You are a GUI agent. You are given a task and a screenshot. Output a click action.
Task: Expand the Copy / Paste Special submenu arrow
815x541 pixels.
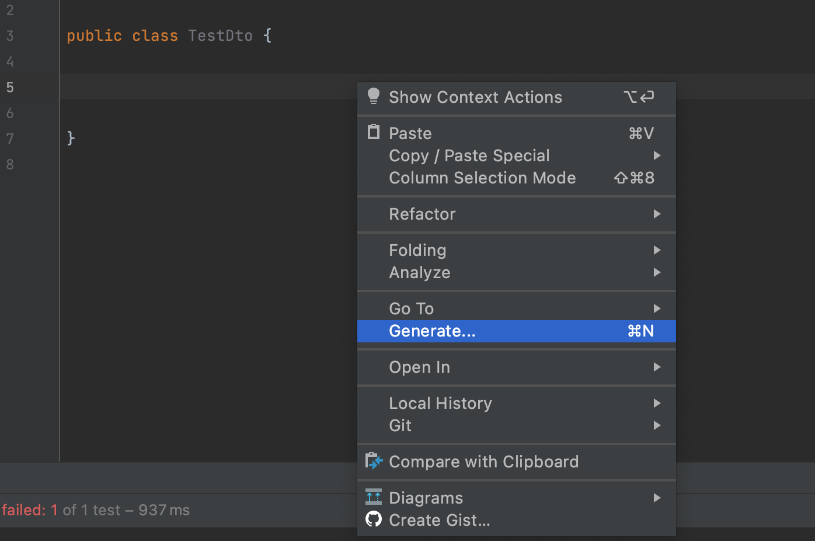pos(657,156)
